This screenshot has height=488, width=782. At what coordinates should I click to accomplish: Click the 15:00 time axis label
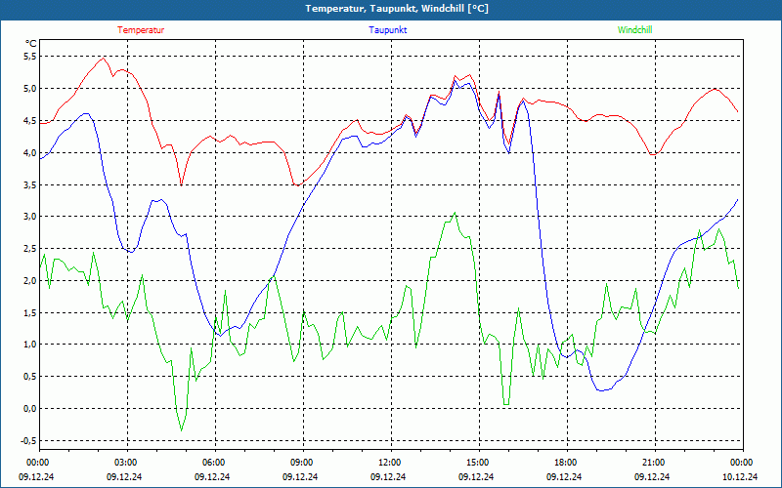point(479,463)
